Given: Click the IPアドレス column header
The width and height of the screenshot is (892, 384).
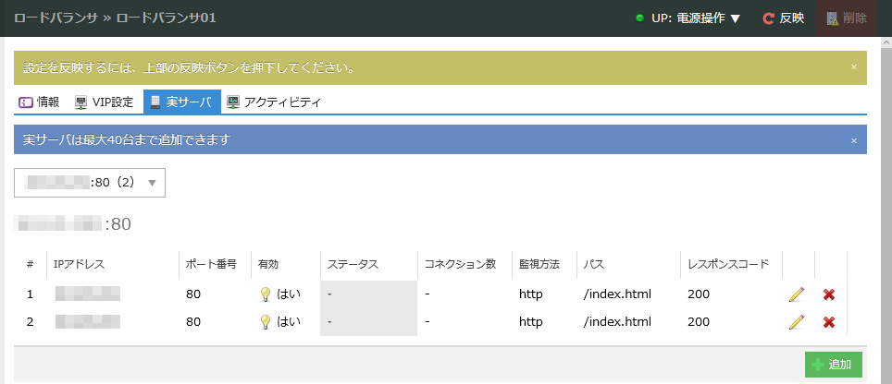Looking at the screenshot, I should [x=80, y=264].
